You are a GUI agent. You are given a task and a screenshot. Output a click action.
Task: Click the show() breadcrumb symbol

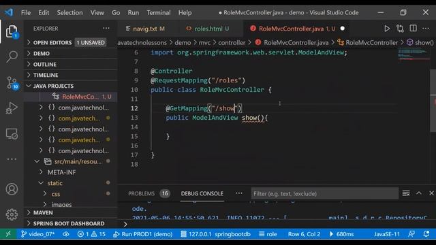[x=420, y=42]
